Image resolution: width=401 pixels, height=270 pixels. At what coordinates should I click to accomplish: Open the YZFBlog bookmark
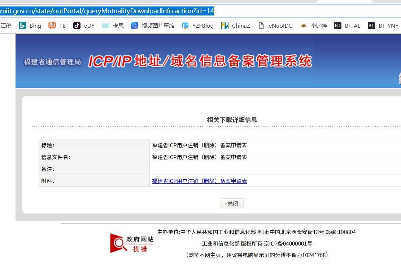[198, 26]
